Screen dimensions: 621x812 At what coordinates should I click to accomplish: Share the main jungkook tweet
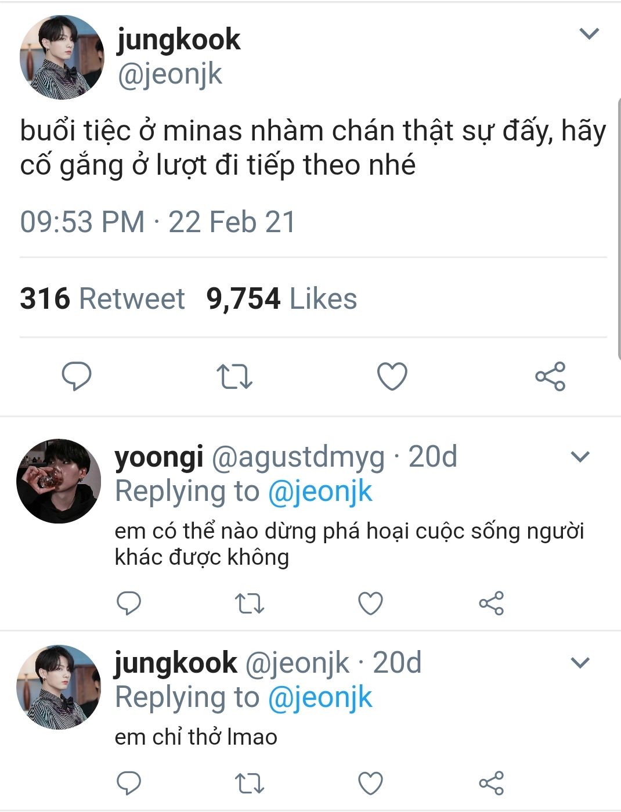pos(550,376)
